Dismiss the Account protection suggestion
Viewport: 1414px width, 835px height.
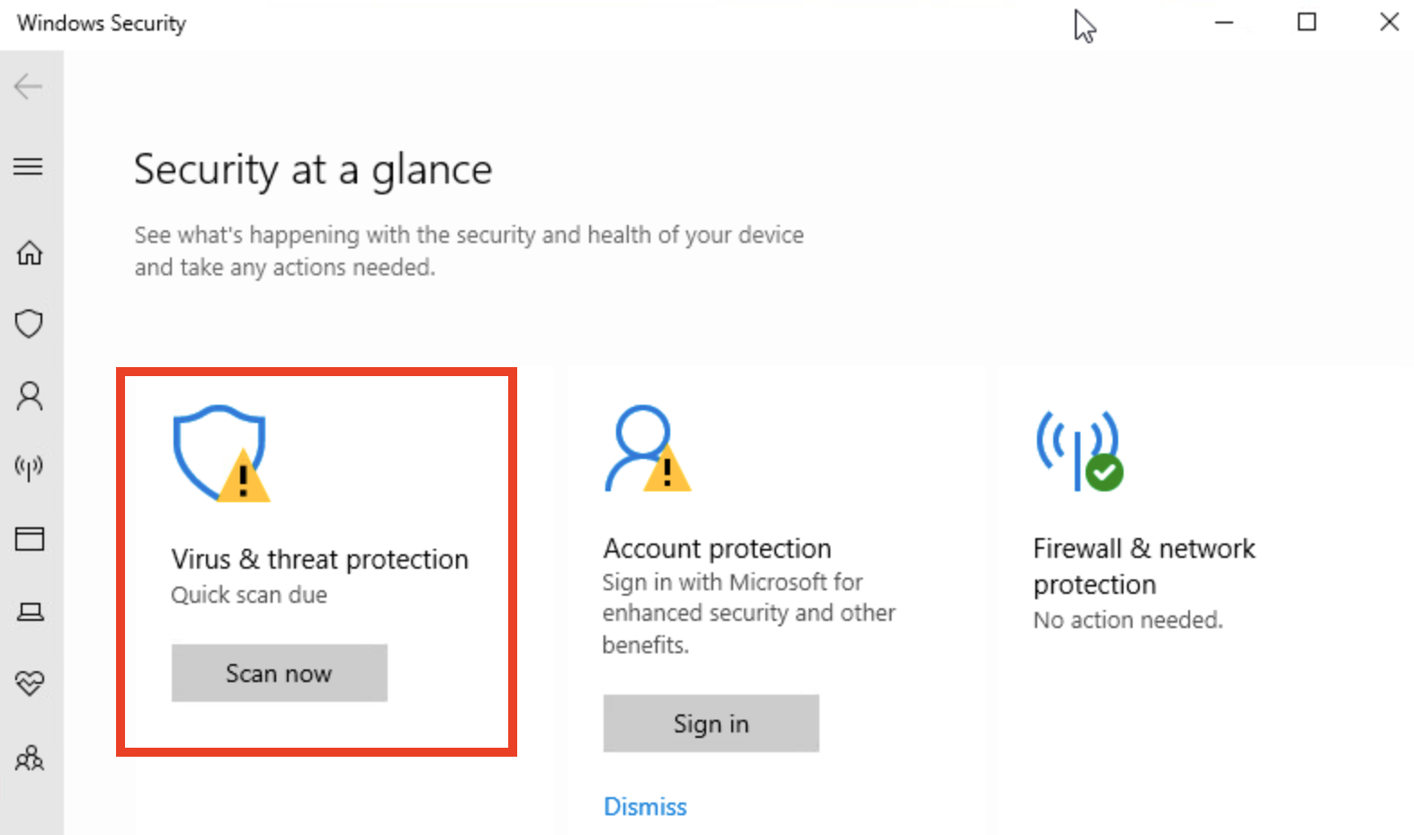645,805
